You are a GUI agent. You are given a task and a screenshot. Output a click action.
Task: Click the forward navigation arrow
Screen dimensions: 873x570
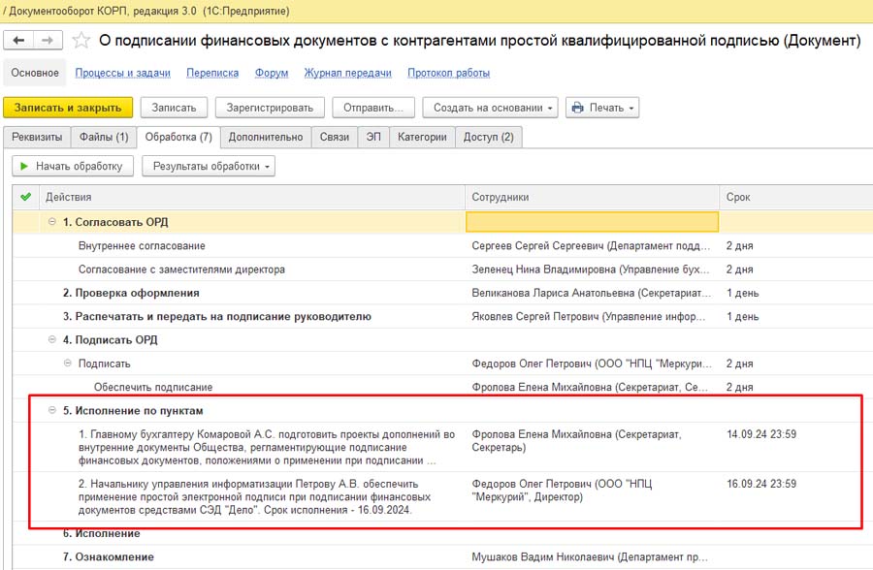point(48,40)
